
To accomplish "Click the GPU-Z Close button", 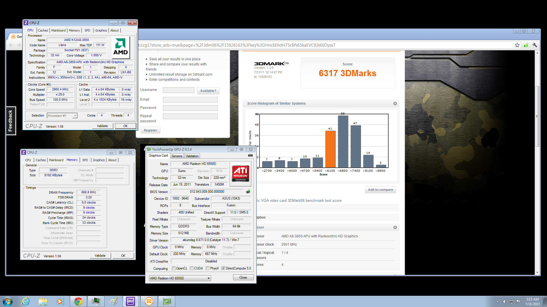I will pos(243,277).
